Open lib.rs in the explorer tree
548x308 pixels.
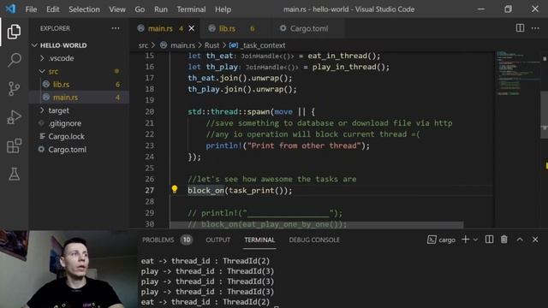(61, 85)
